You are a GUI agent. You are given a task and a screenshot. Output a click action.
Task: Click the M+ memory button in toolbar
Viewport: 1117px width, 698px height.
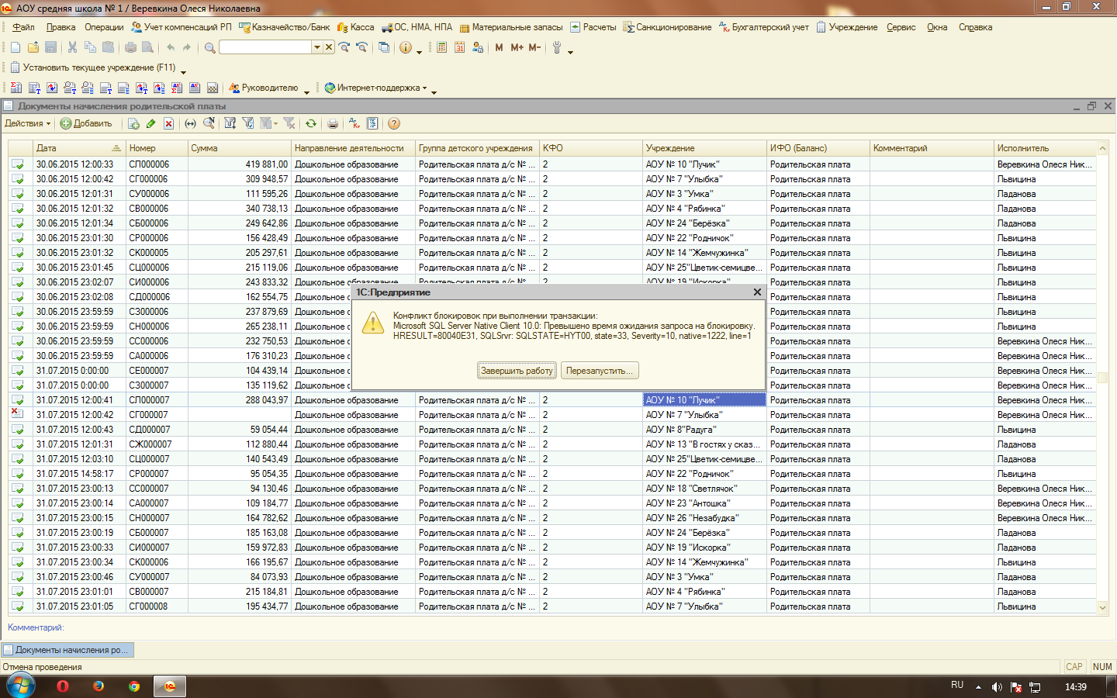[517, 47]
